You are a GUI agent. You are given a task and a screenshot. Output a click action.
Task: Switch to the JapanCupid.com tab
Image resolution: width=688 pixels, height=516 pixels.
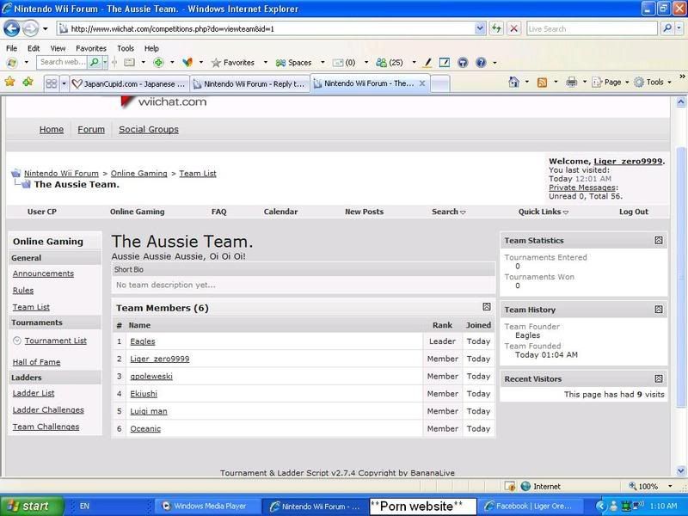tap(129, 83)
